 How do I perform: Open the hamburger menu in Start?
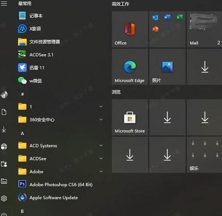(4, 3)
